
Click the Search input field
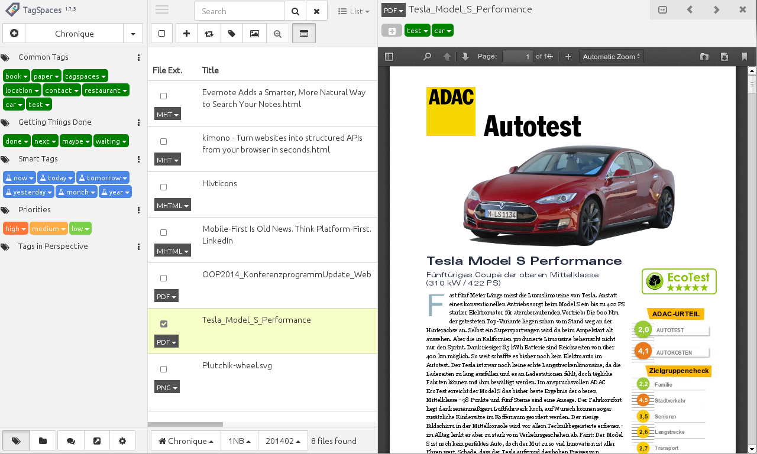(240, 11)
